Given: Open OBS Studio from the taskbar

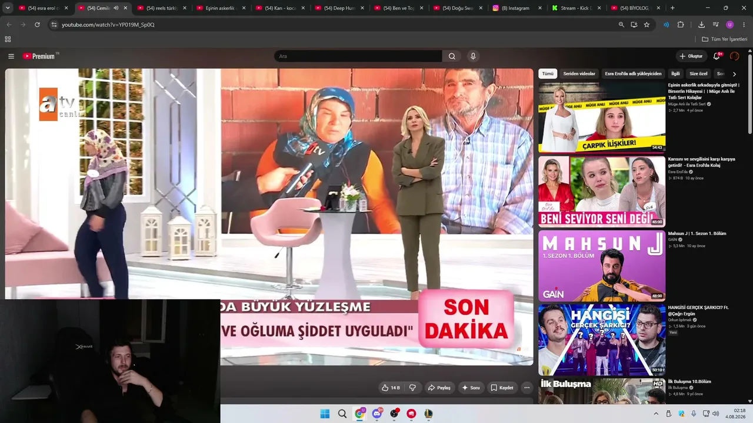Looking at the screenshot, I should 394,414.
